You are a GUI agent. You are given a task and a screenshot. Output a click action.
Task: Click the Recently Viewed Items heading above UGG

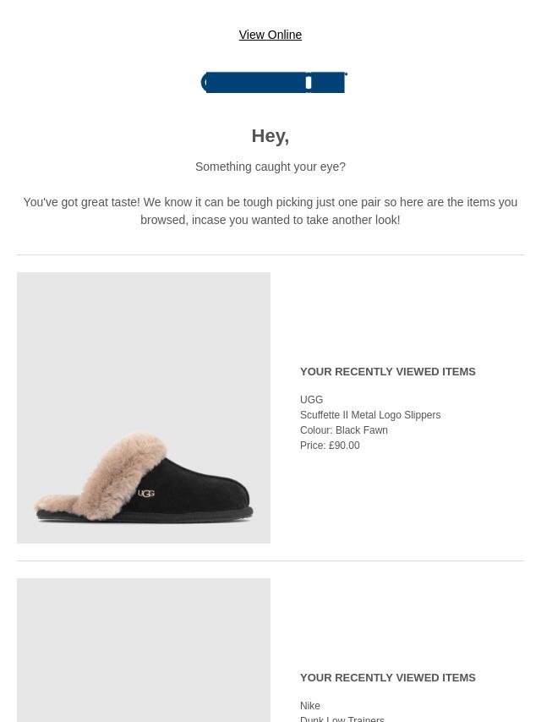[388, 372]
